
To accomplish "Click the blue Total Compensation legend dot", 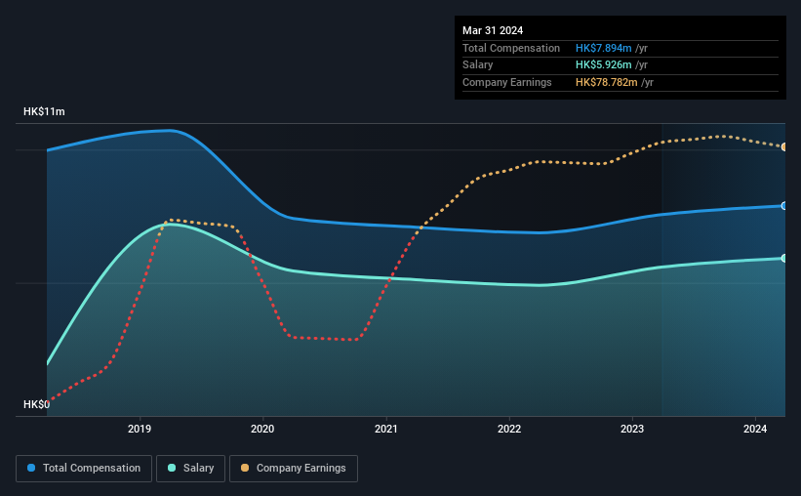I will click(x=31, y=468).
